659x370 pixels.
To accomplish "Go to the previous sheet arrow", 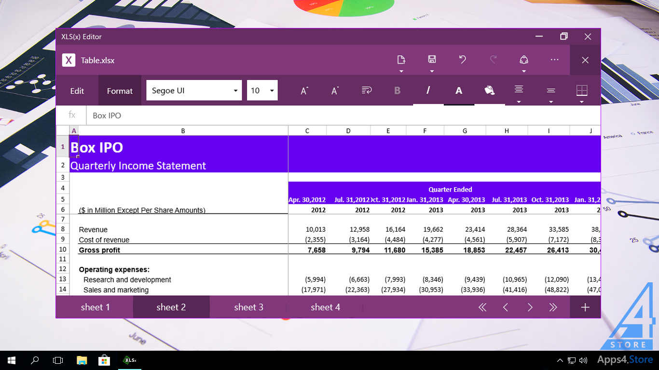I will 506,307.
